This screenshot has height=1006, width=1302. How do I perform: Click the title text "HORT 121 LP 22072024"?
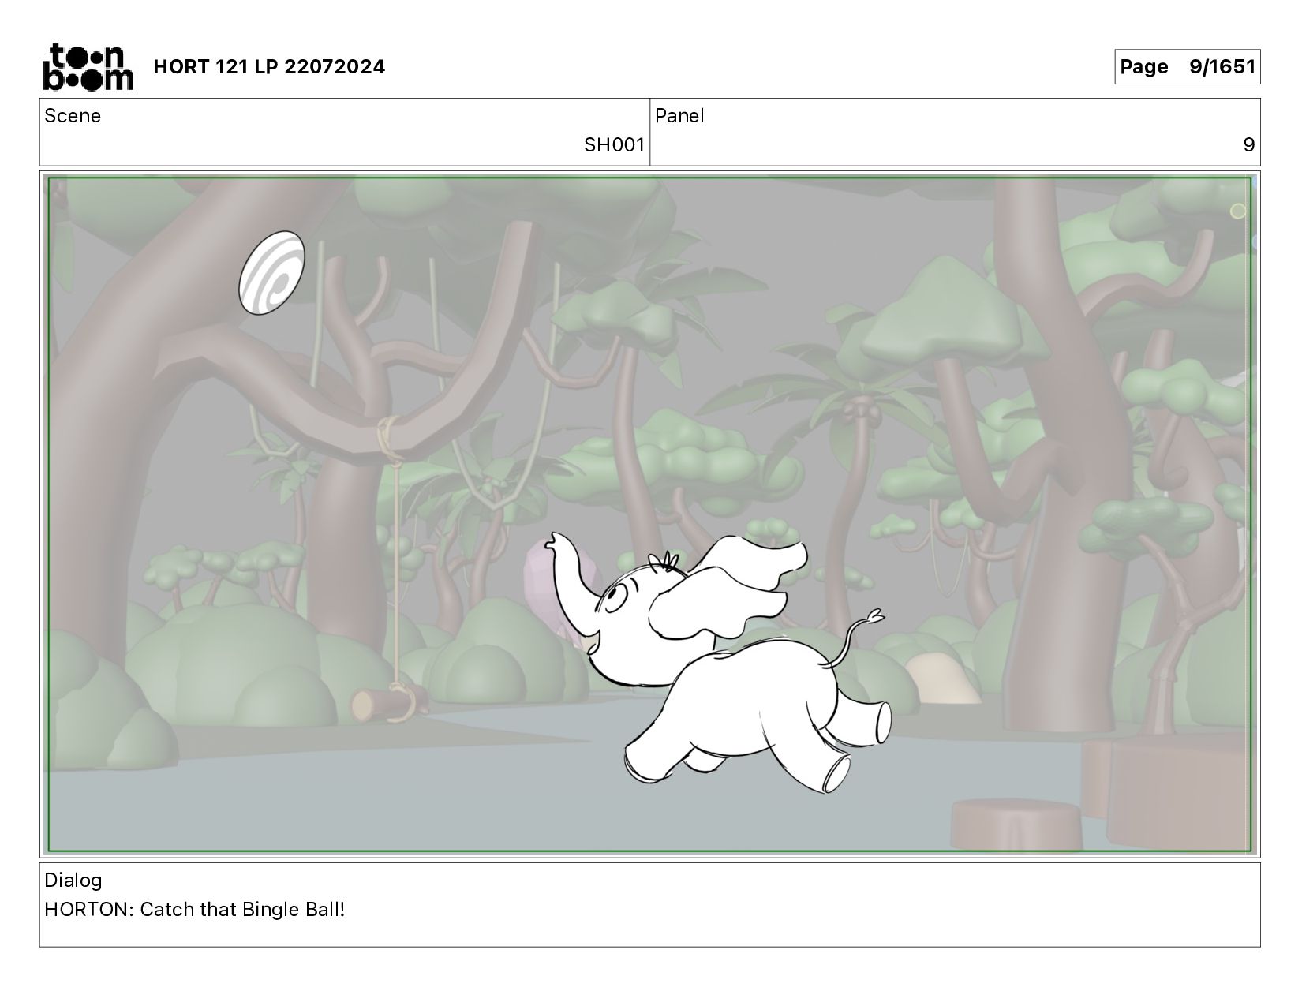point(269,67)
